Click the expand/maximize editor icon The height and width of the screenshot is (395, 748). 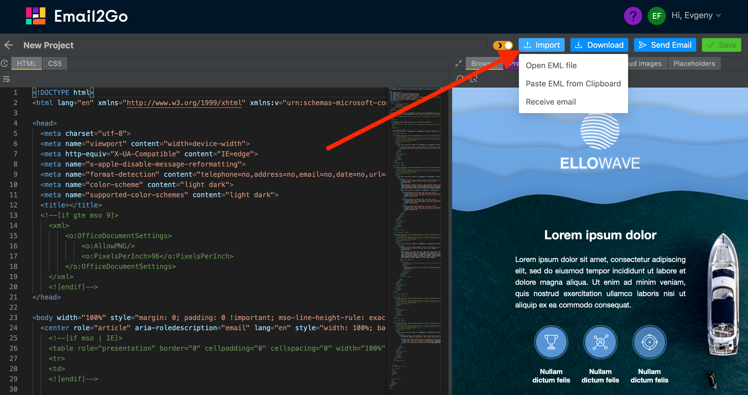click(458, 63)
